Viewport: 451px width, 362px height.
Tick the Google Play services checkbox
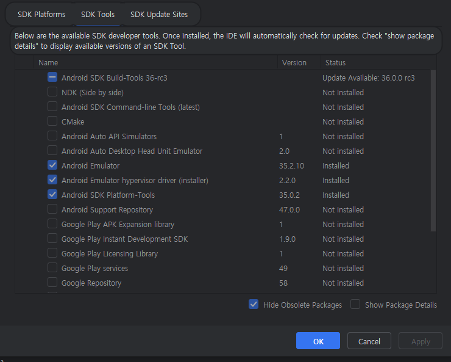click(52, 268)
